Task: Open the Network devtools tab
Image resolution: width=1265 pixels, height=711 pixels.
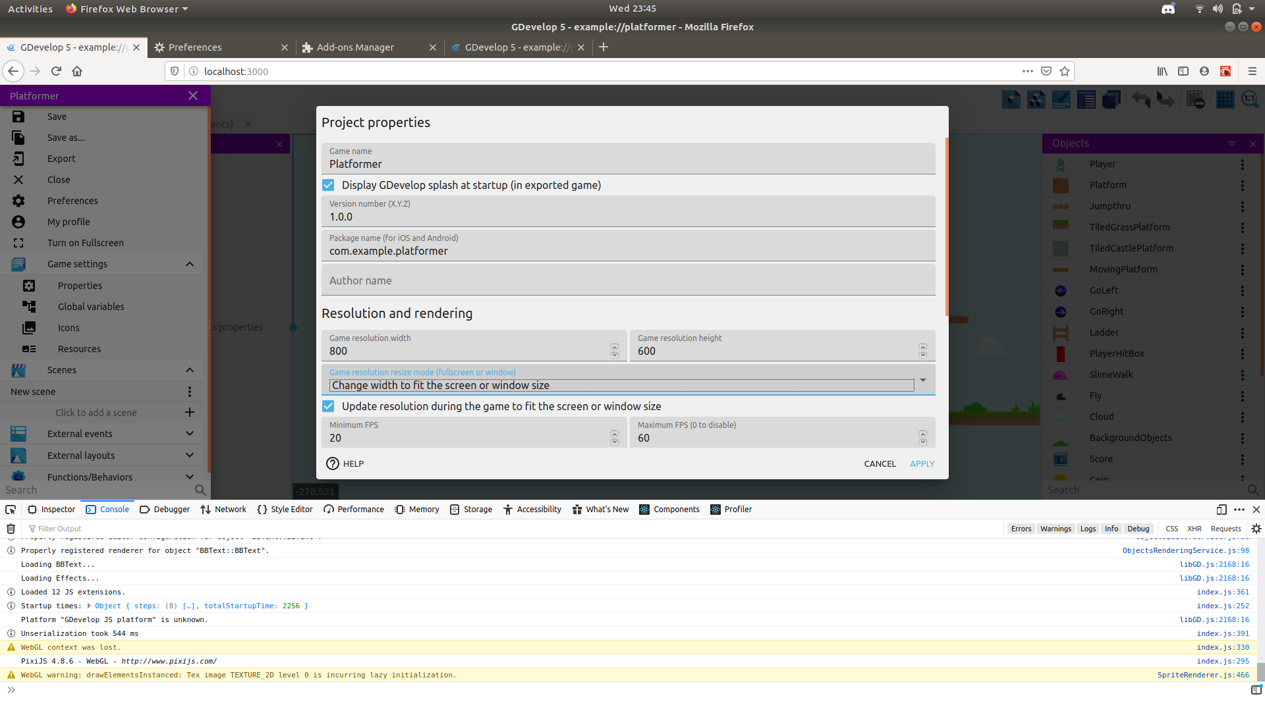Action: coord(223,510)
